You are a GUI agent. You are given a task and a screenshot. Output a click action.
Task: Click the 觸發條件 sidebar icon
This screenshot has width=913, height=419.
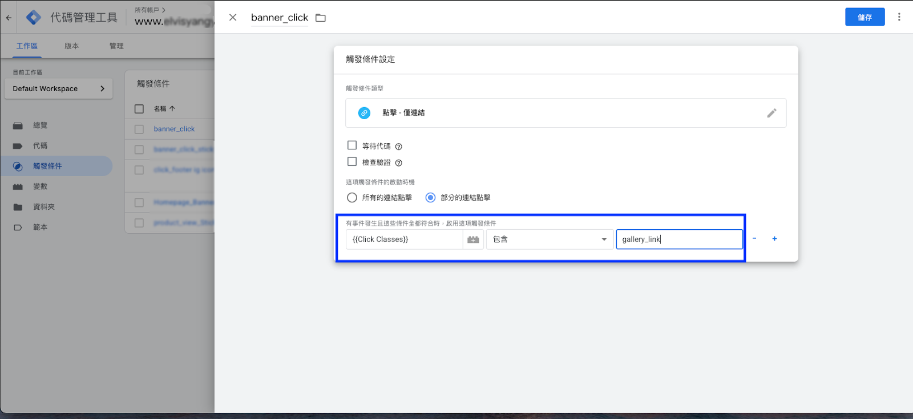[18, 166]
